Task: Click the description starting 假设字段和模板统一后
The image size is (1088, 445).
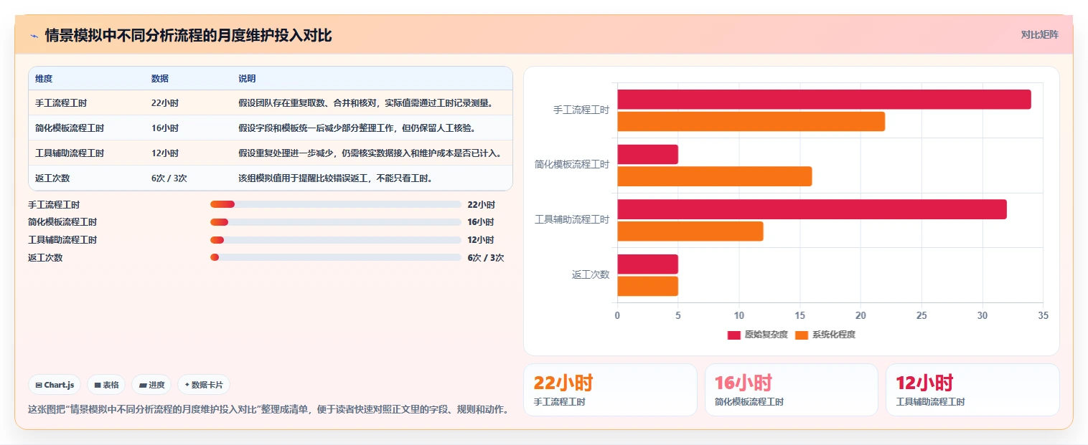Action: (x=357, y=128)
